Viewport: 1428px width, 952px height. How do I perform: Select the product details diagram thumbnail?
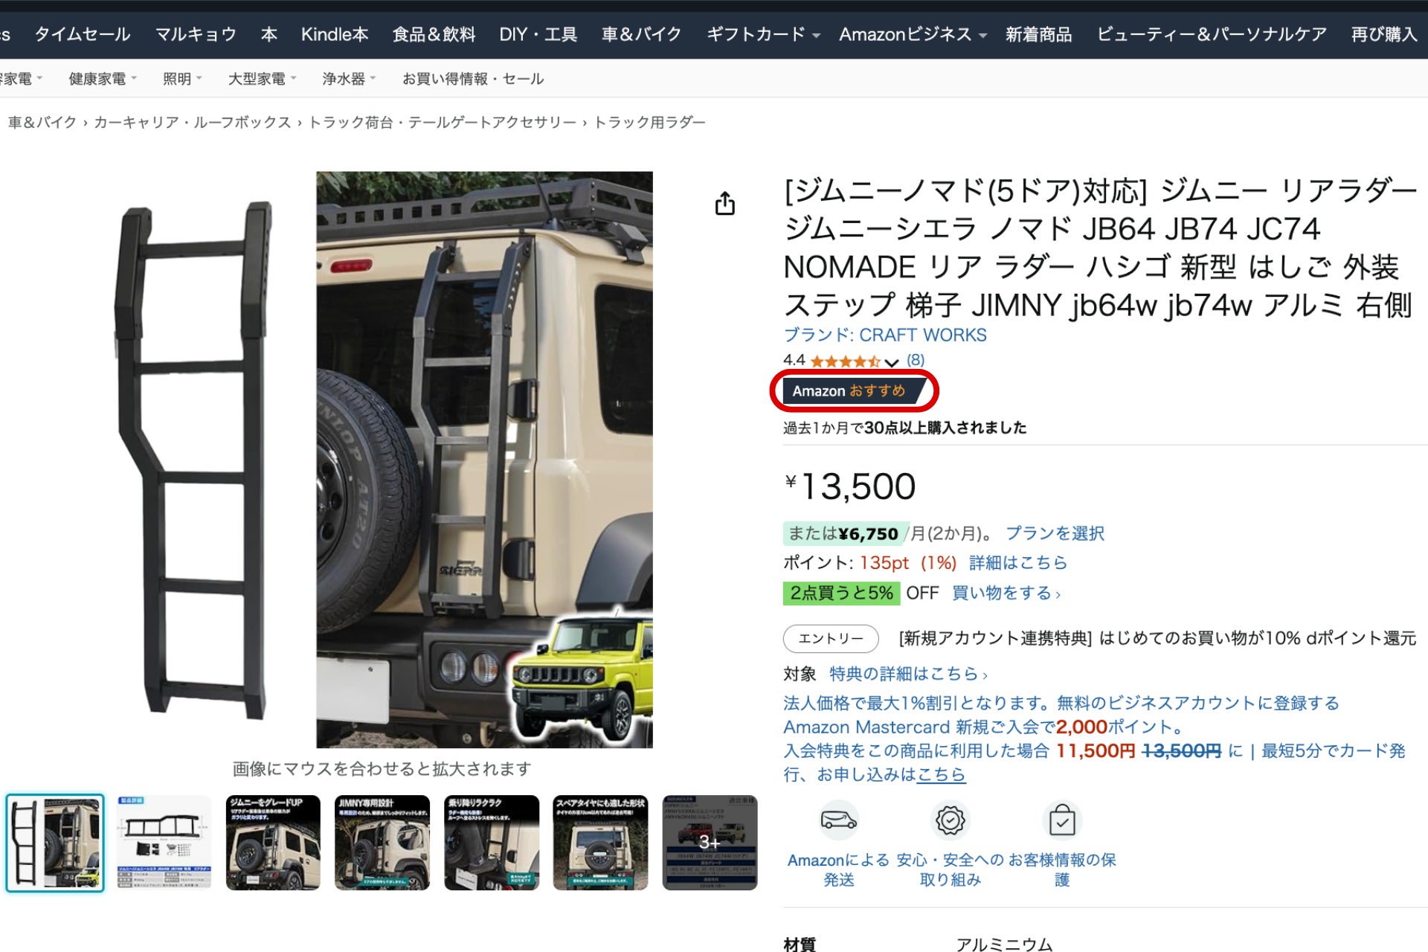coord(164,843)
